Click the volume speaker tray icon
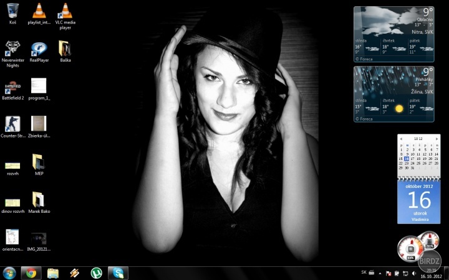Viewport: 449px width, 280px height. pyautogui.click(x=414, y=273)
